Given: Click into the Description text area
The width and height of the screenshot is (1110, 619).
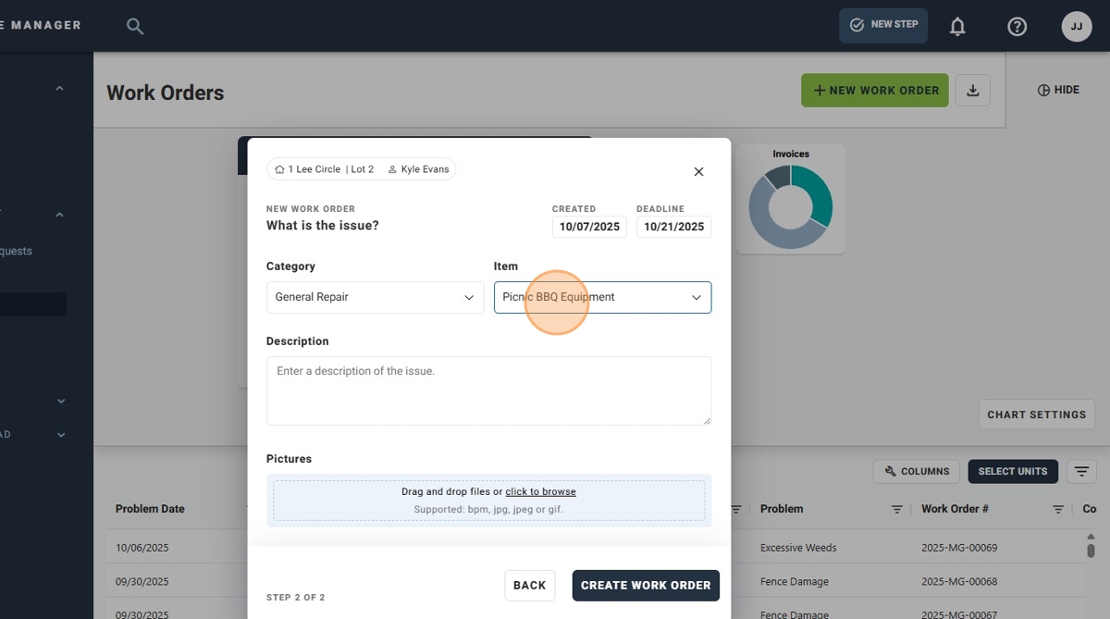Looking at the screenshot, I should tap(488, 390).
